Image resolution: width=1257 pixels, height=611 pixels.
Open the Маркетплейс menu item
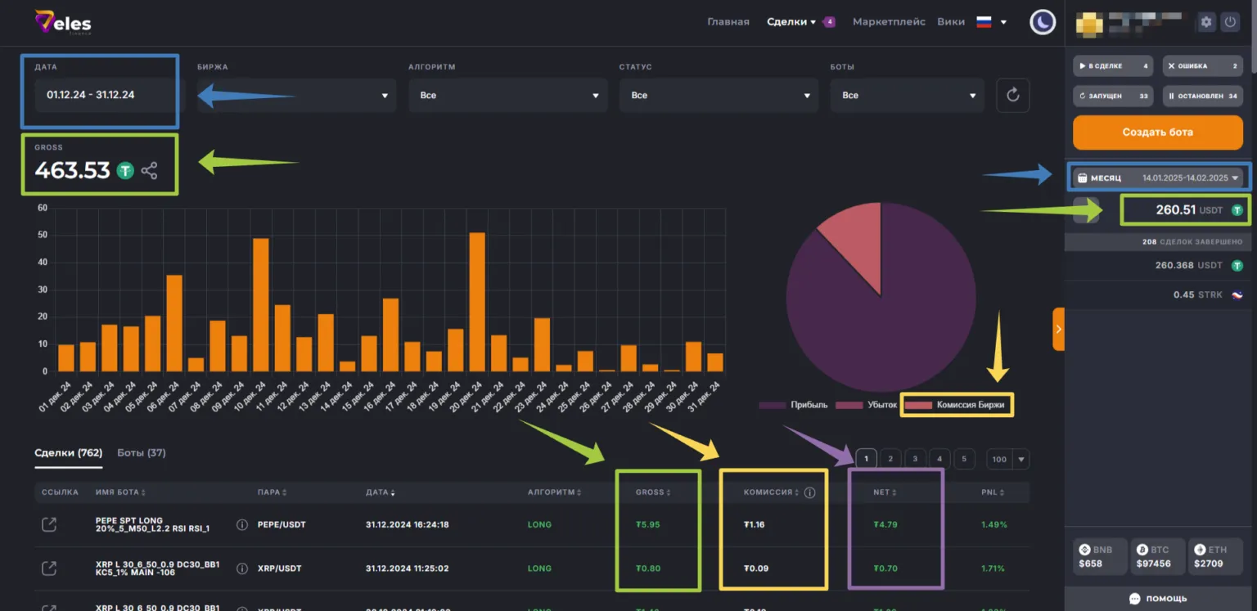click(889, 22)
